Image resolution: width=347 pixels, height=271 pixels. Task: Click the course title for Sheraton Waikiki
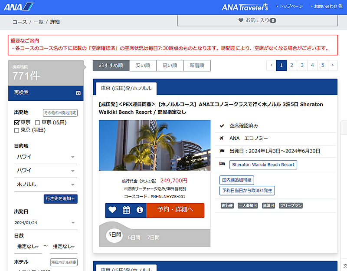tap(211, 108)
